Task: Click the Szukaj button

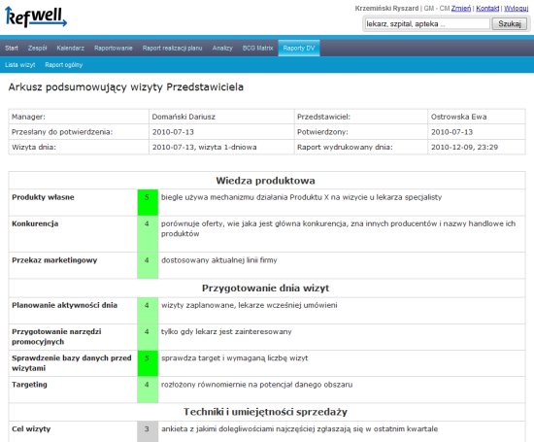Action: tap(510, 24)
